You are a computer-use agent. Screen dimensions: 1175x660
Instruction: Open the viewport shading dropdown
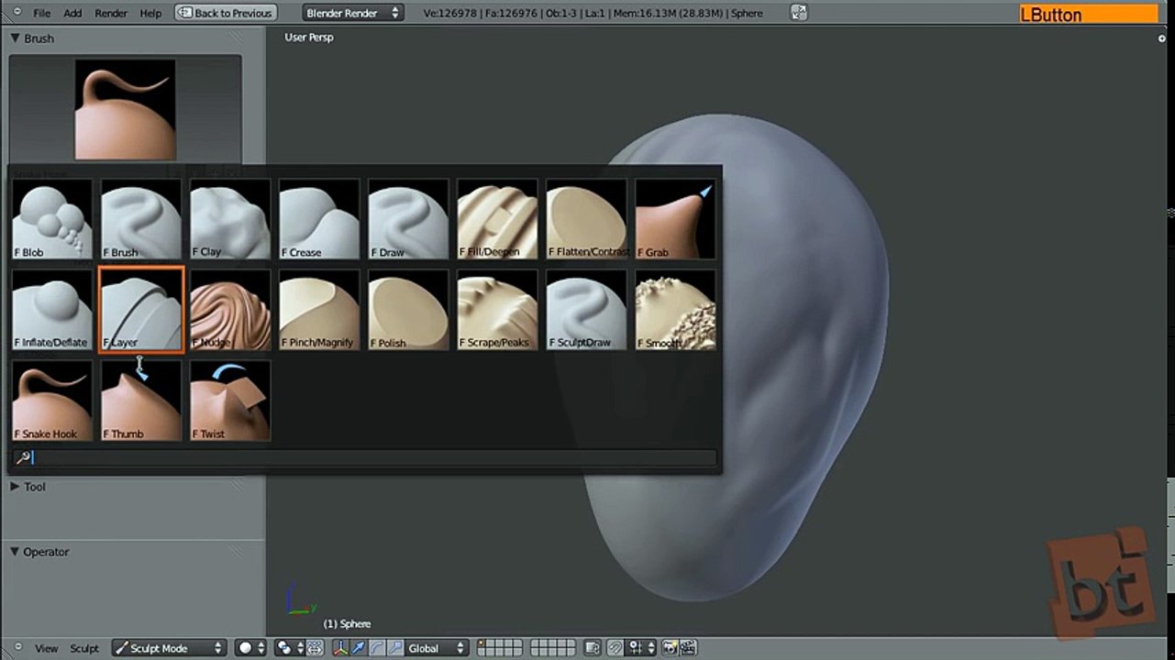pyautogui.click(x=251, y=648)
